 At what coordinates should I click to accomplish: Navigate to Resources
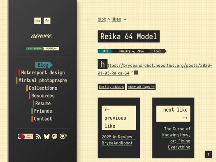coord(42,96)
